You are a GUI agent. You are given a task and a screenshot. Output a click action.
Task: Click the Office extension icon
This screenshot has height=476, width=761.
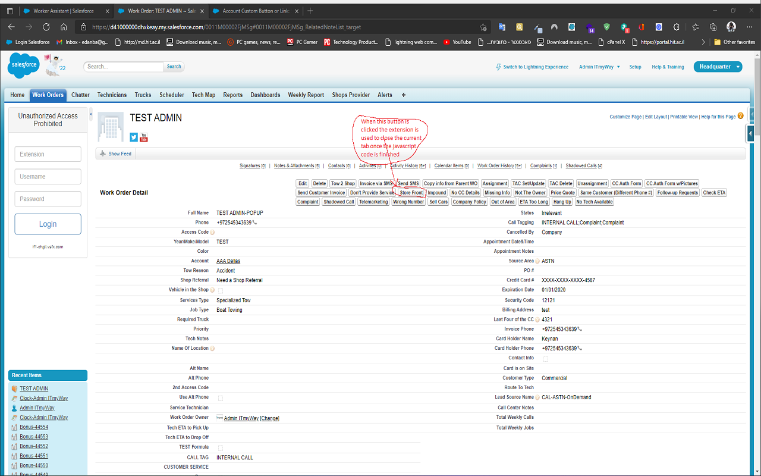(x=641, y=27)
